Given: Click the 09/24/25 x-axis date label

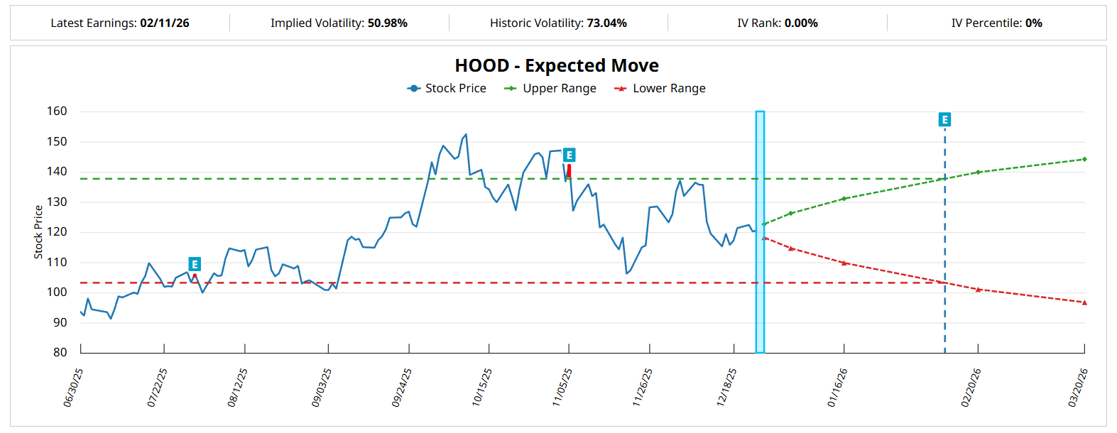Looking at the screenshot, I should pos(402,387).
